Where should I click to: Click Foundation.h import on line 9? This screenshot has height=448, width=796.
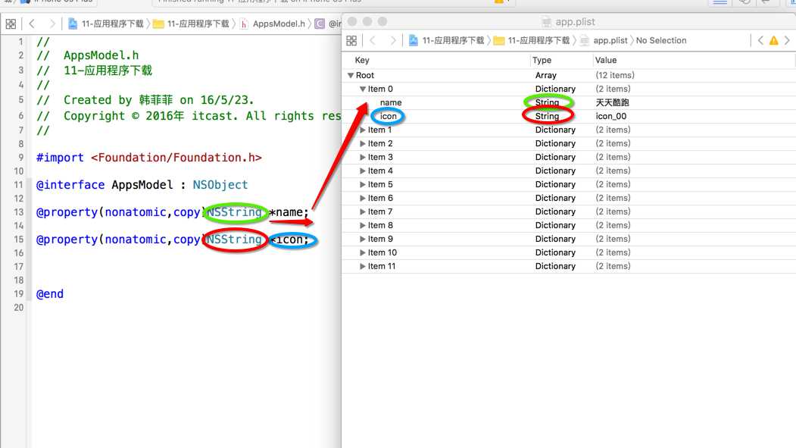pos(176,158)
